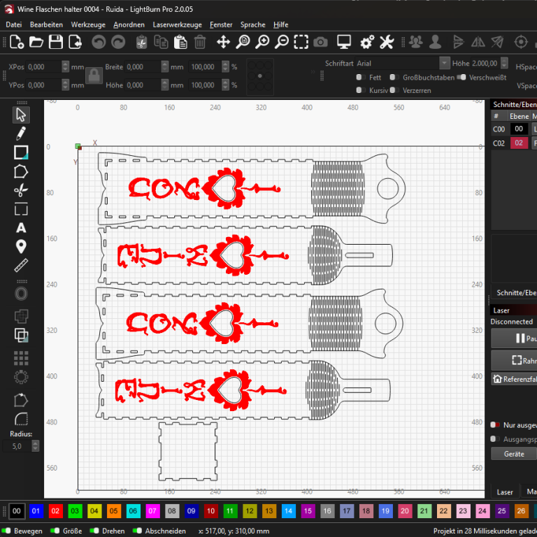Choose the Polygon shape tool
Screen dimensions: 537x537
pos(21,171)
